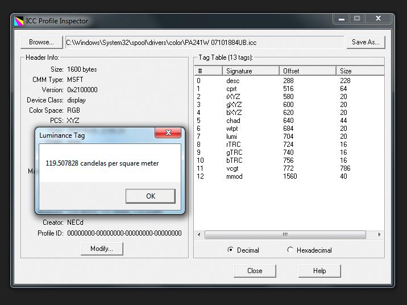Image resolution: width=407 pixels, height=305 pixels.
Task: Confirm the Luminance Tag dialog with OK
Action: (151, 196)
